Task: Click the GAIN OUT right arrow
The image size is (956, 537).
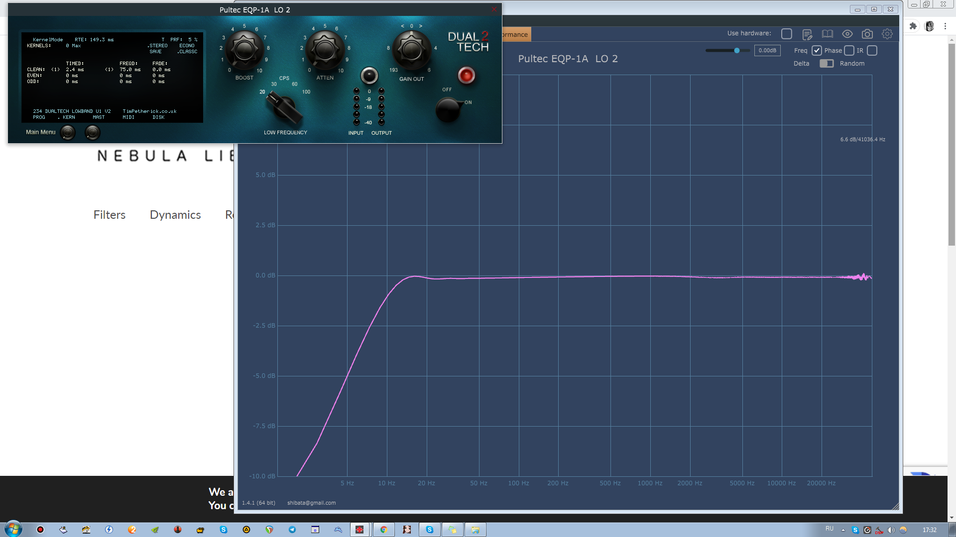Action: pos(421,26)
